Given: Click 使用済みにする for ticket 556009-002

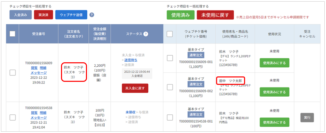Looking at the screenshot, I should [274, 92].
